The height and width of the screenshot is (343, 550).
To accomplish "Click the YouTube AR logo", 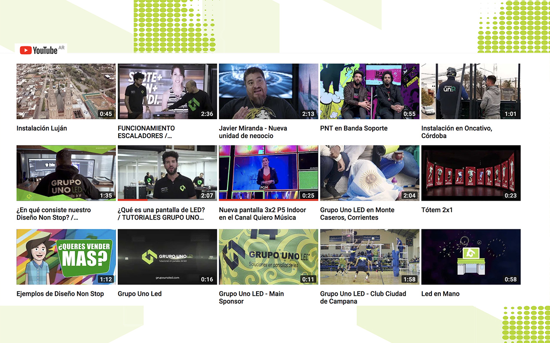I will [x=42, y=50].
